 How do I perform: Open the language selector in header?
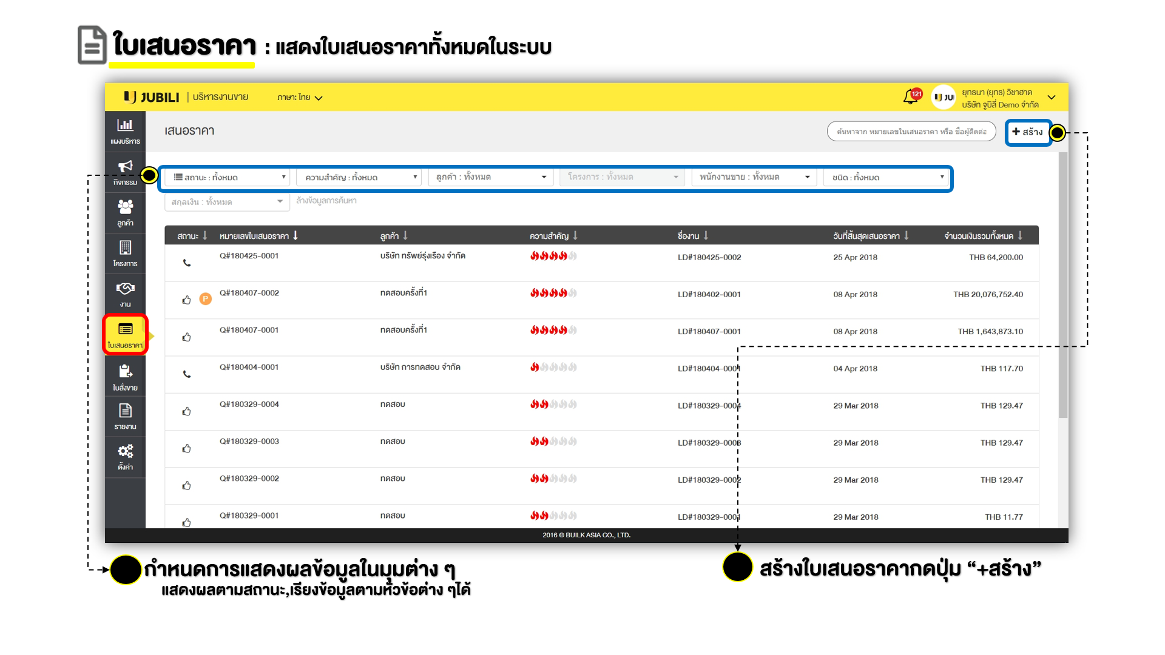300,97
